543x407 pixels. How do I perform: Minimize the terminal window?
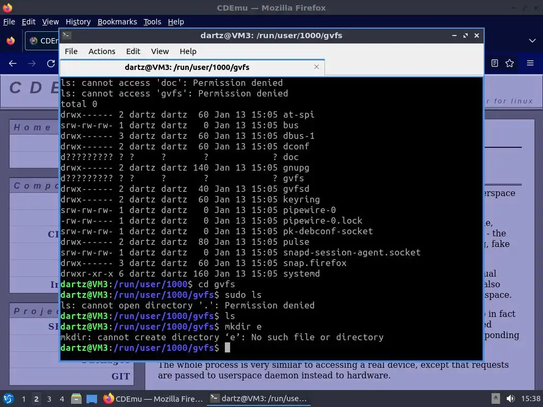click(454, 36)
